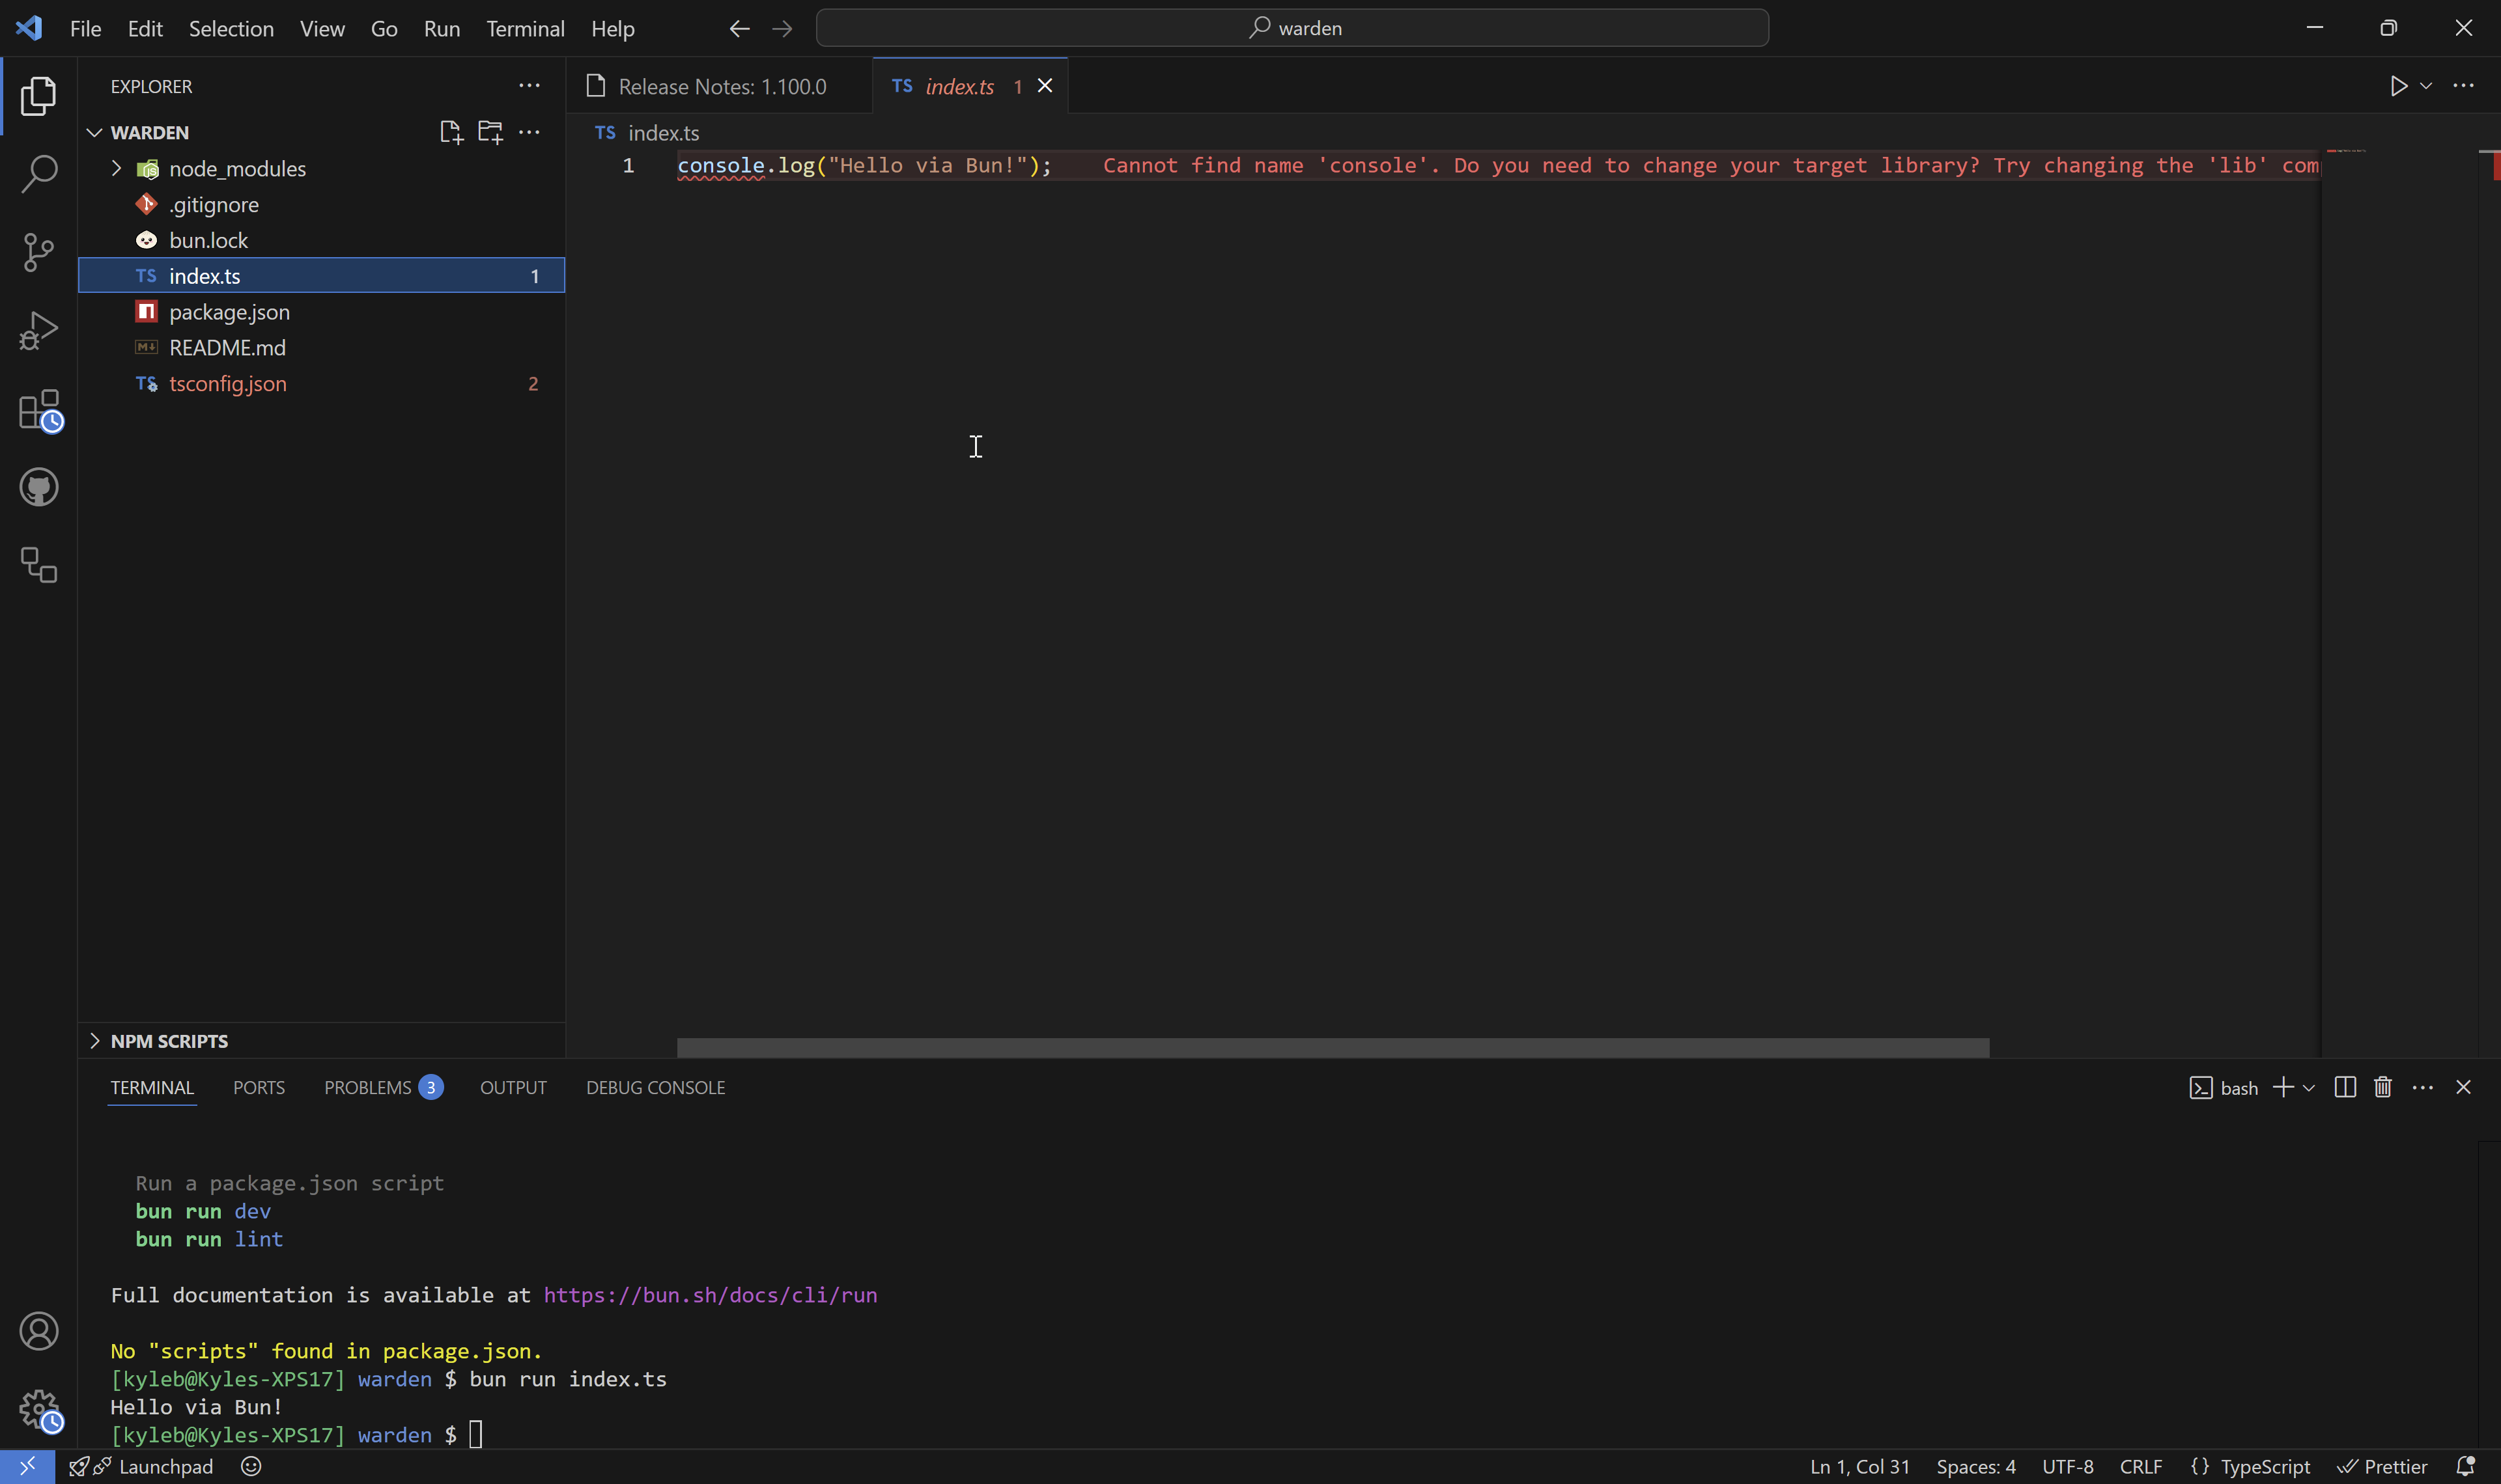Open the Terminal menu
Image resolution: width=2501 pixels, height=1484 pixels.
[x=525, y=29]
